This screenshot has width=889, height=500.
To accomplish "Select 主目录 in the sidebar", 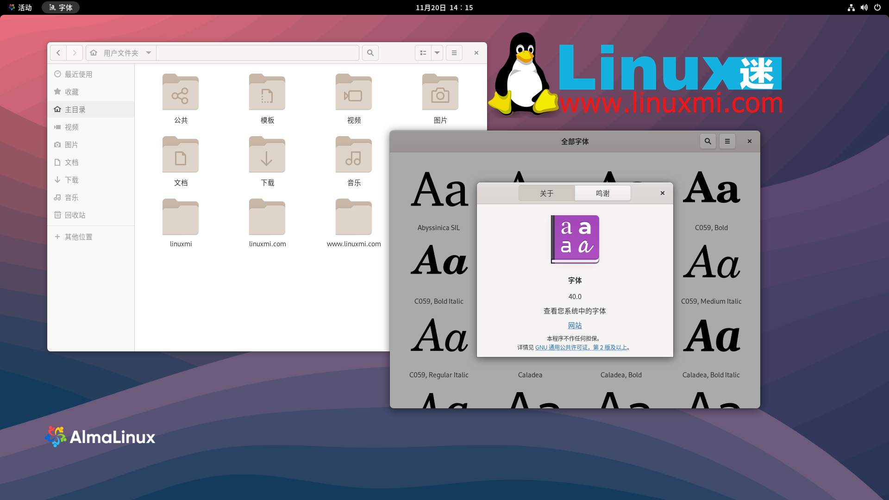I will pos(91,109).
